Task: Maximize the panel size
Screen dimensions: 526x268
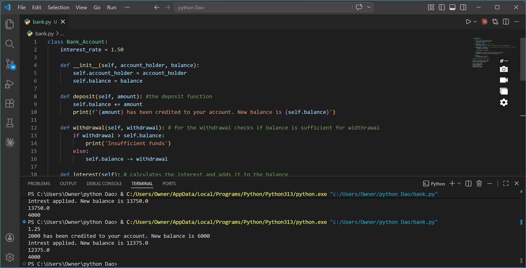Action: click(506, 184)
